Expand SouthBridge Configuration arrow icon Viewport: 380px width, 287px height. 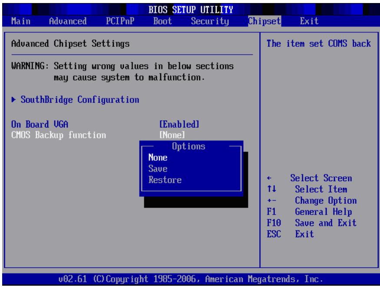(x=14, y=99)
